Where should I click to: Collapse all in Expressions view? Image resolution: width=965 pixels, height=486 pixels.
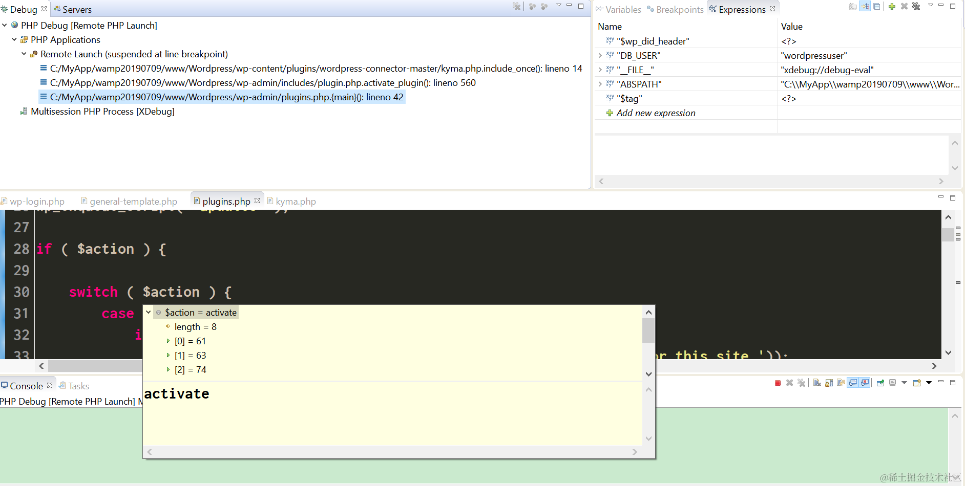tap(877, 6)
